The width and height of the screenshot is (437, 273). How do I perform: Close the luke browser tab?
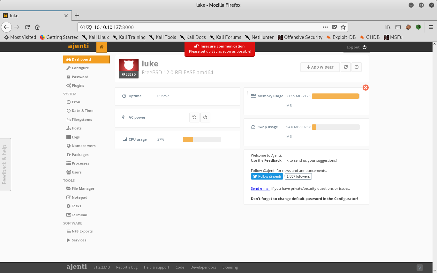[x=66, y=15]
